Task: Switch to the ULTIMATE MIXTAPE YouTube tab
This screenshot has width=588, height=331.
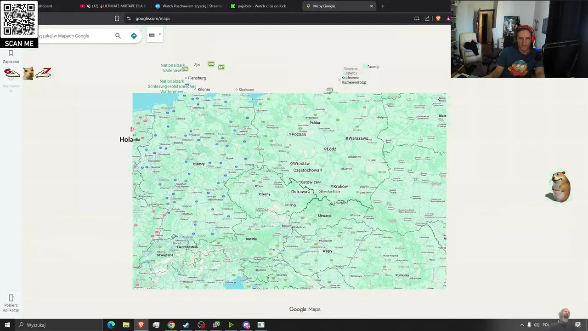Action: click(x=113, y=6)
